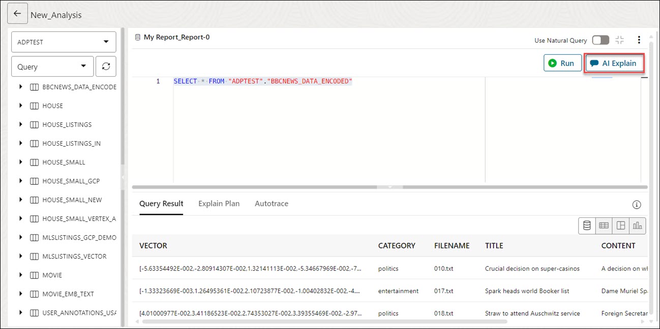Open the Query type dropdown
Image resolution: width=660 pixels, height=329 pixels.
52,67
